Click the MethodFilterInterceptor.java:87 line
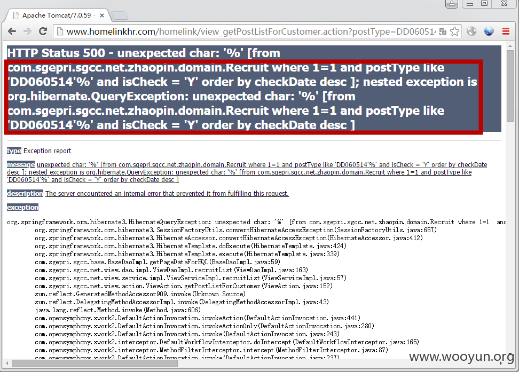This screenshot has width=519, height=372. [211, 350]
